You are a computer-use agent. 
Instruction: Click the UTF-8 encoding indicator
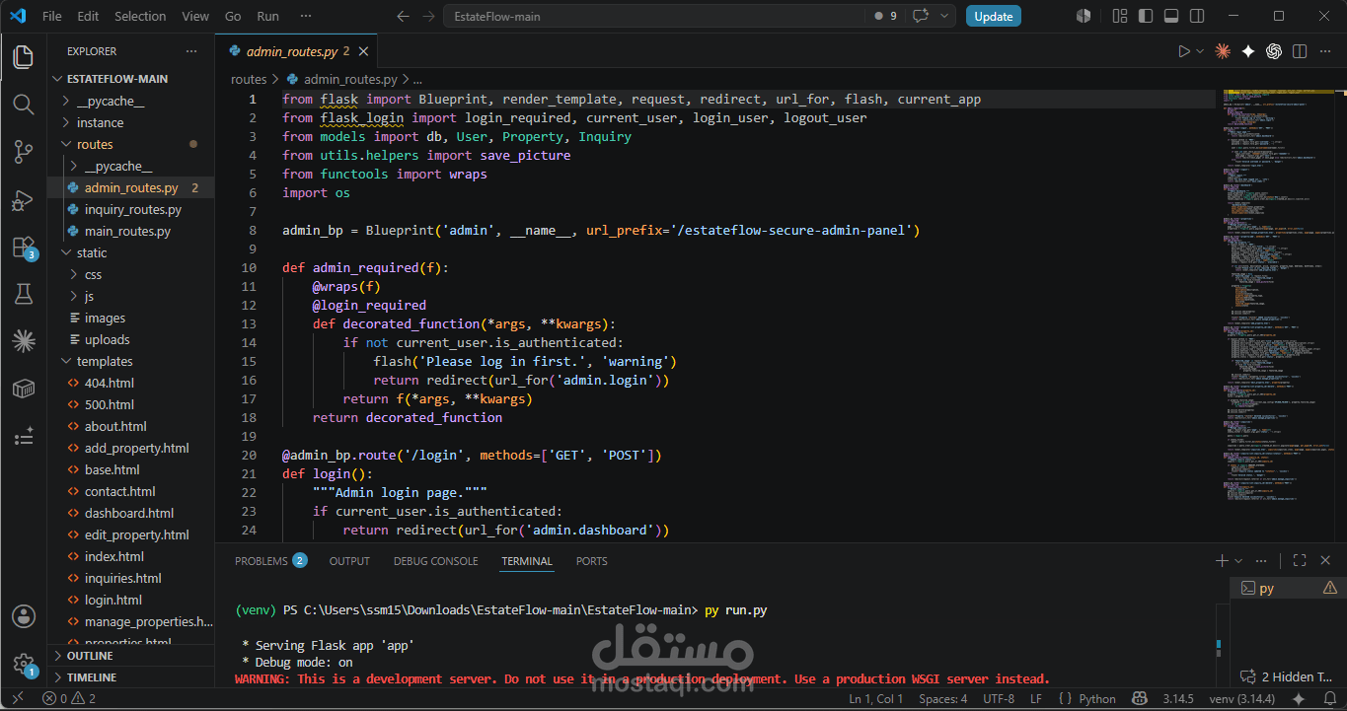[x=999, y=699]
